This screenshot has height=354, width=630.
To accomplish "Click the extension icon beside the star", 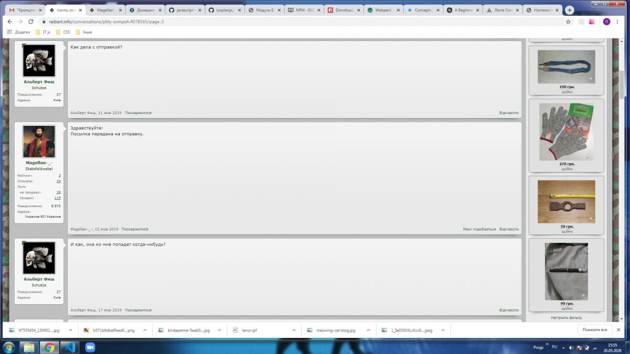I will [582, 22].
